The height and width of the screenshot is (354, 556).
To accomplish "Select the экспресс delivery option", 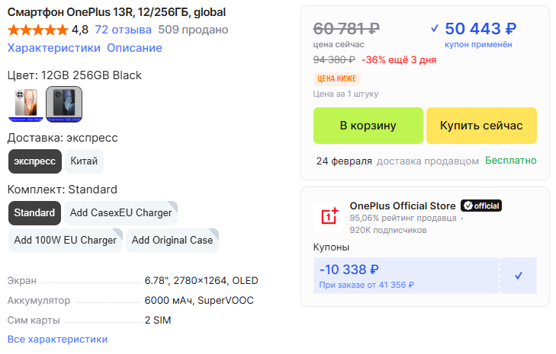I will pyautogui.click(x=35, y=161).
